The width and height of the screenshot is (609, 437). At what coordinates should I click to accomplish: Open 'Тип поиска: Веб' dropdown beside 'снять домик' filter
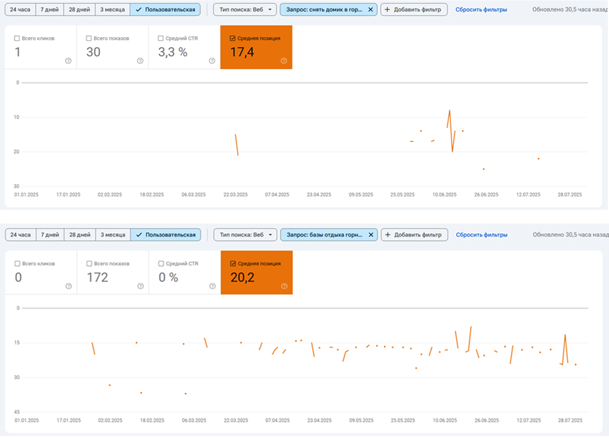coord(245,10)
